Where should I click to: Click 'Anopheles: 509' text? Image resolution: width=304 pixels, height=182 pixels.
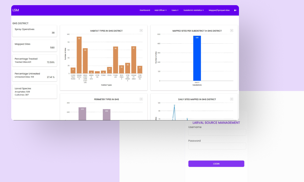pos(22,92)
